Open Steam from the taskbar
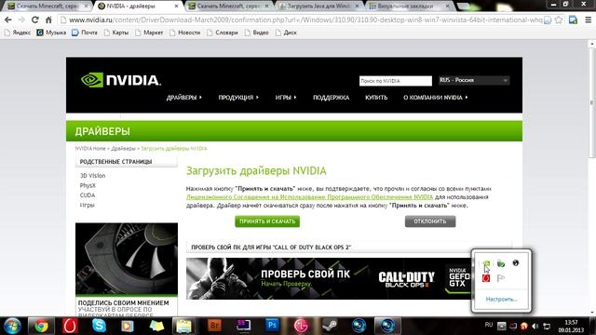The image size is (596, 335). point(330,326)
